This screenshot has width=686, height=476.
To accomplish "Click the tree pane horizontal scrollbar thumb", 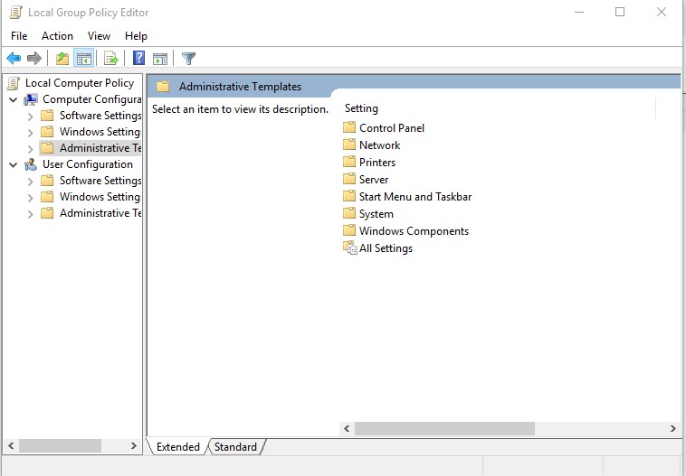I will [x=60, y=446].
